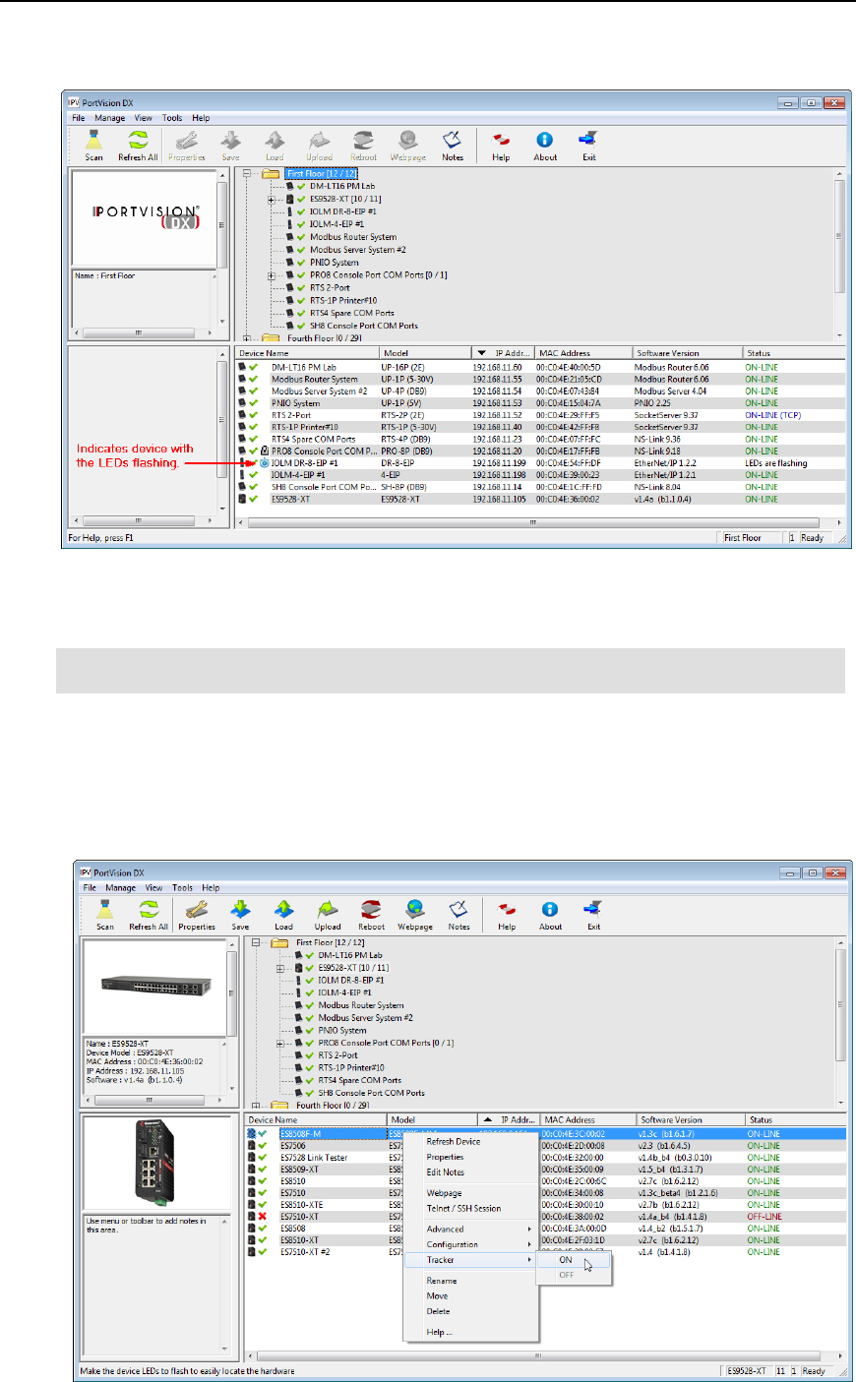Image resolution: width=856 pixels, height=1382 pixels.
Task: Collapse First Floor folder in upper tree
Action: 247,173
